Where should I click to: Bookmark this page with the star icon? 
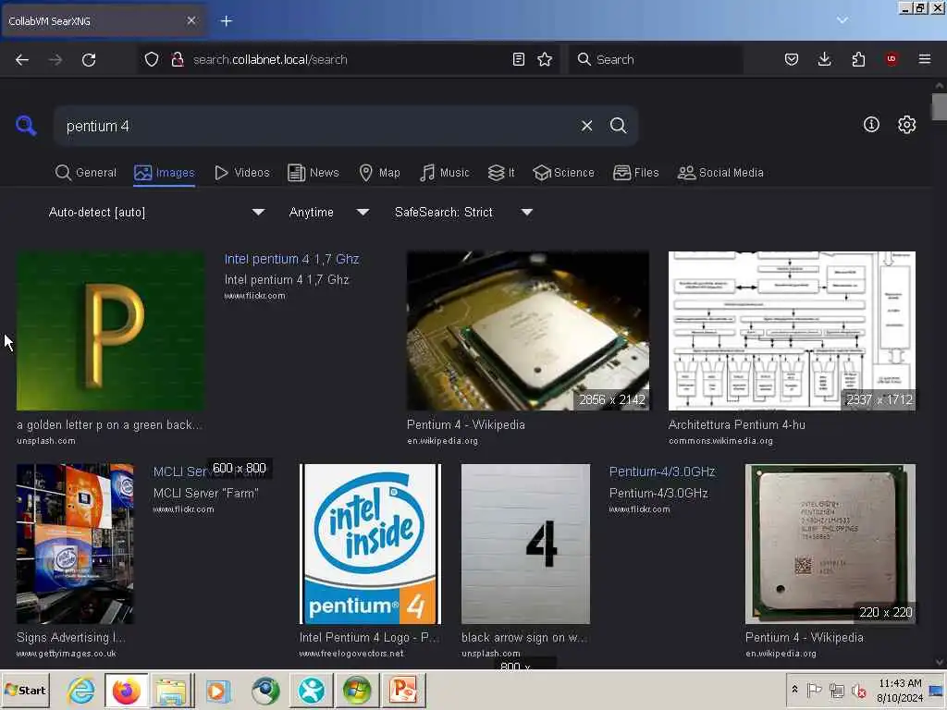(x=545, y=59)
